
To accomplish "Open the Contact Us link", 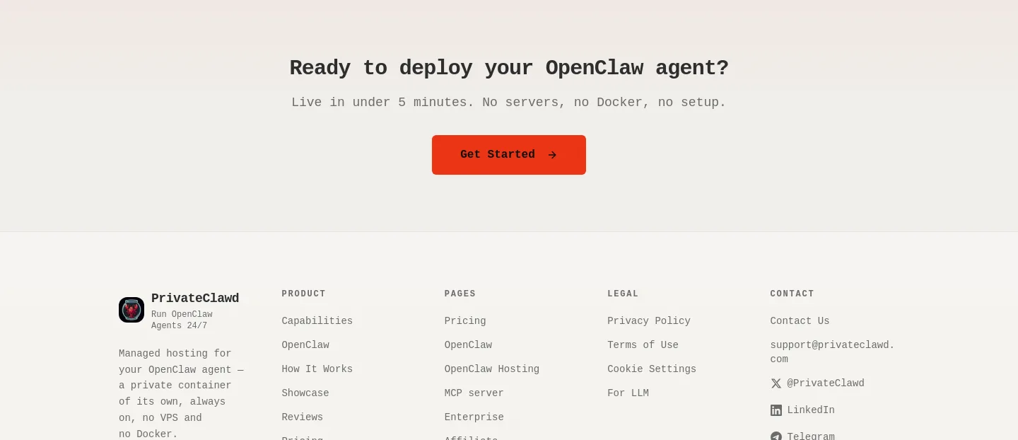I will coord(800,321).
